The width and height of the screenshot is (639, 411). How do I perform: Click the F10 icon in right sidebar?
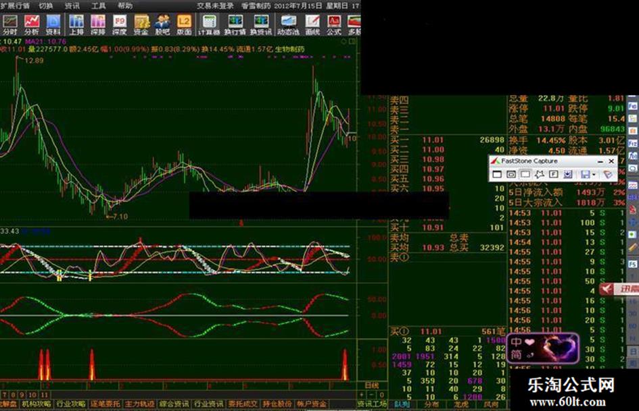[632, 106]
